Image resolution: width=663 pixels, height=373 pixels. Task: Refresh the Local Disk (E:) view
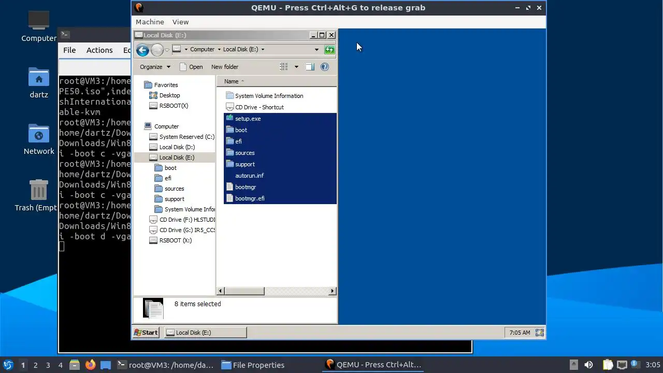[x=329, y=50]
